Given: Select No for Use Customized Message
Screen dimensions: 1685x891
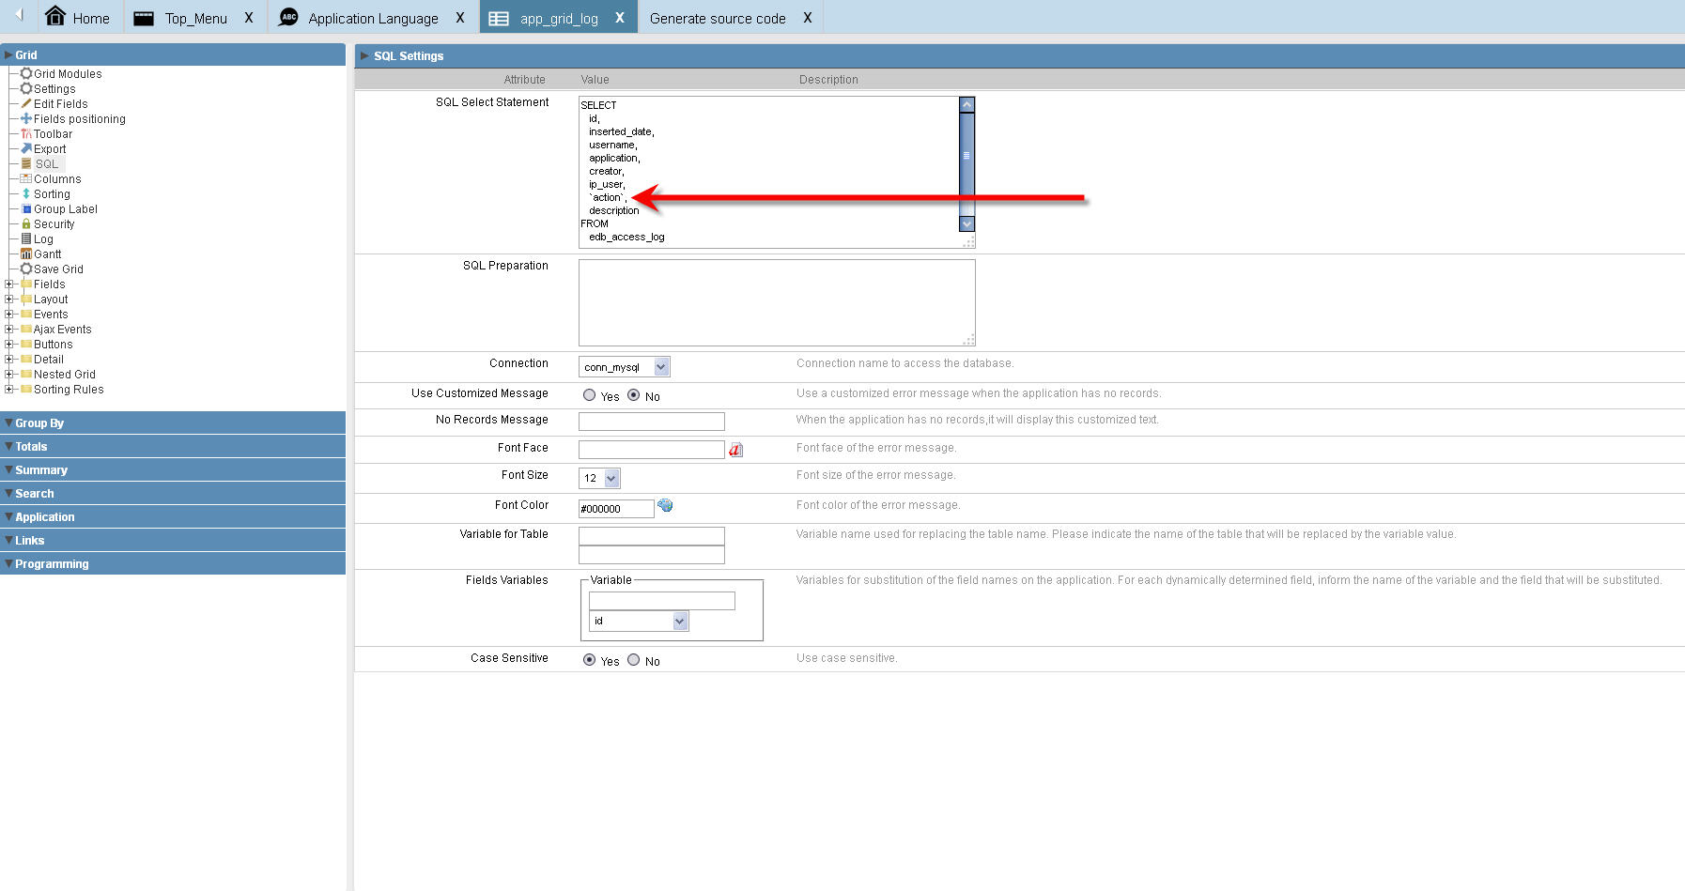Looking at the screenshot, I should click(x=633, y=395).
